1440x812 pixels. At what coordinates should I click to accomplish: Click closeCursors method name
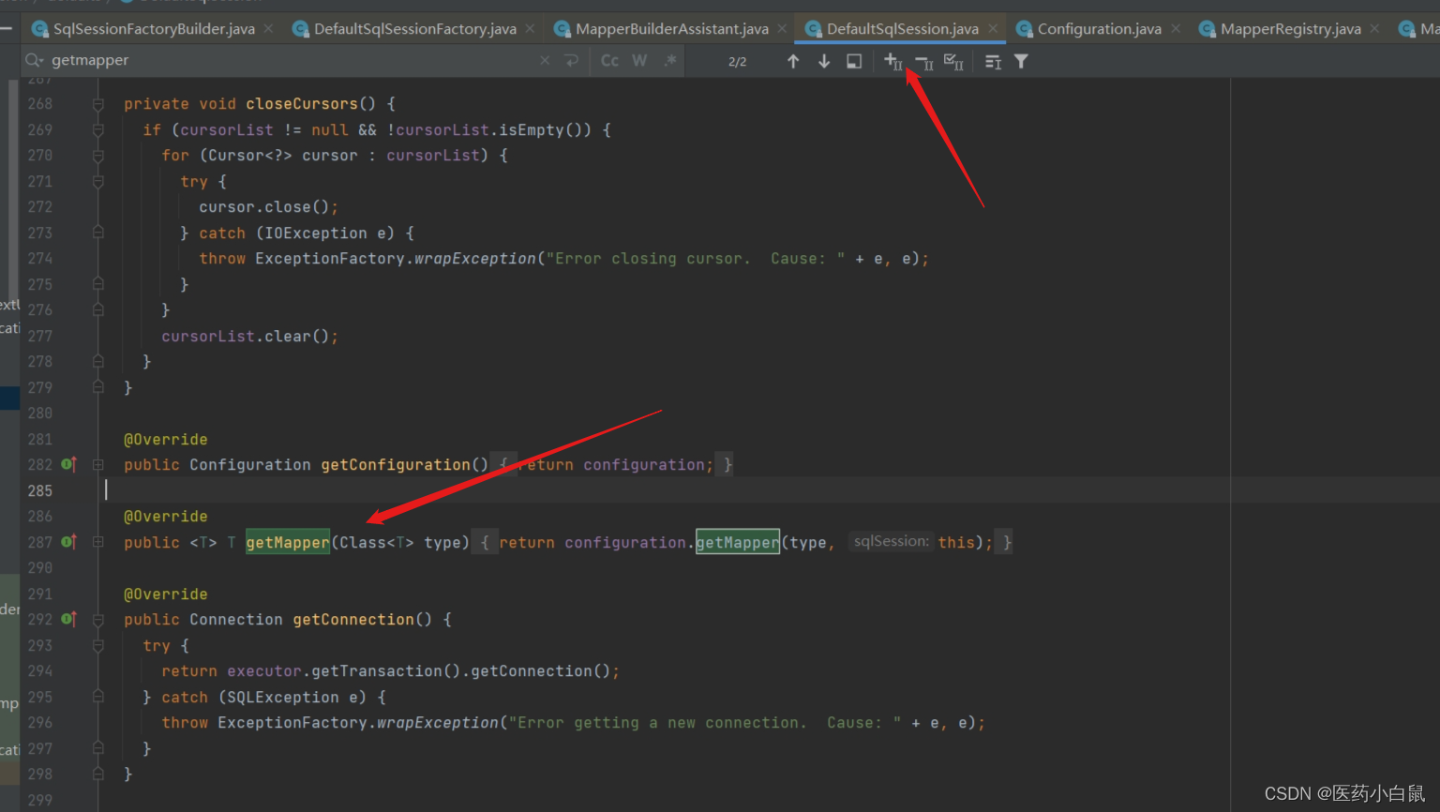[x=302, y=104]
